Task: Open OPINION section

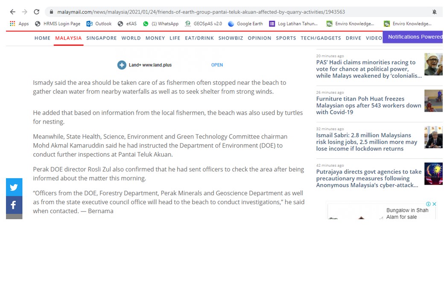Action: pyautogui.click(x=260, y=38)
